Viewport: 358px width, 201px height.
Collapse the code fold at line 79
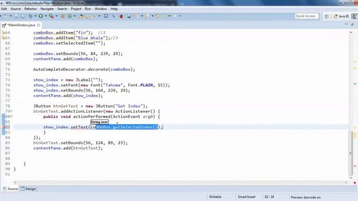(x=11, y=111)
